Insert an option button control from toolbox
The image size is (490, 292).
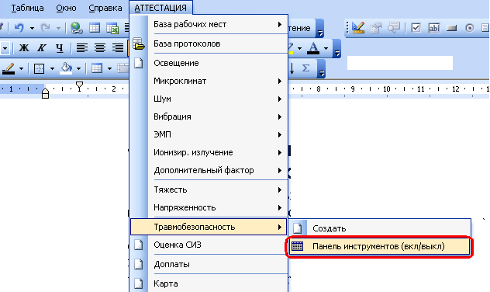pos(469,28)
